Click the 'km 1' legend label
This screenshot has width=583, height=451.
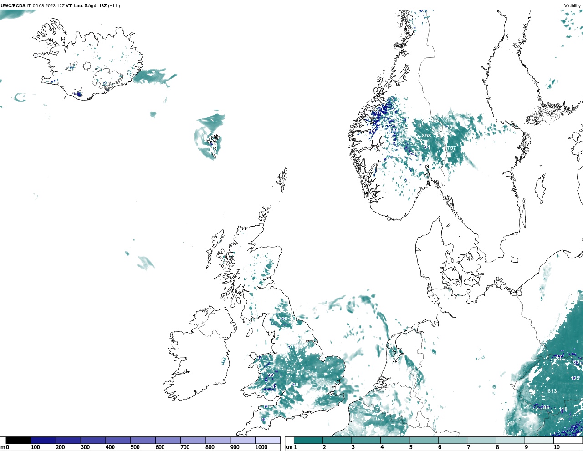(x=291, y=447)
